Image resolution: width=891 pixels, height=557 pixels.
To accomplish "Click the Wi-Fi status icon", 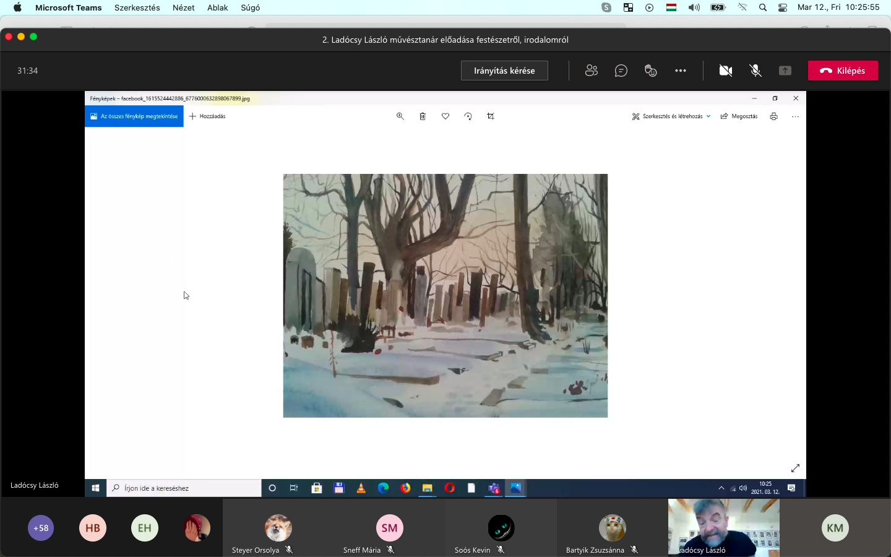I will [x=742, y=7].
